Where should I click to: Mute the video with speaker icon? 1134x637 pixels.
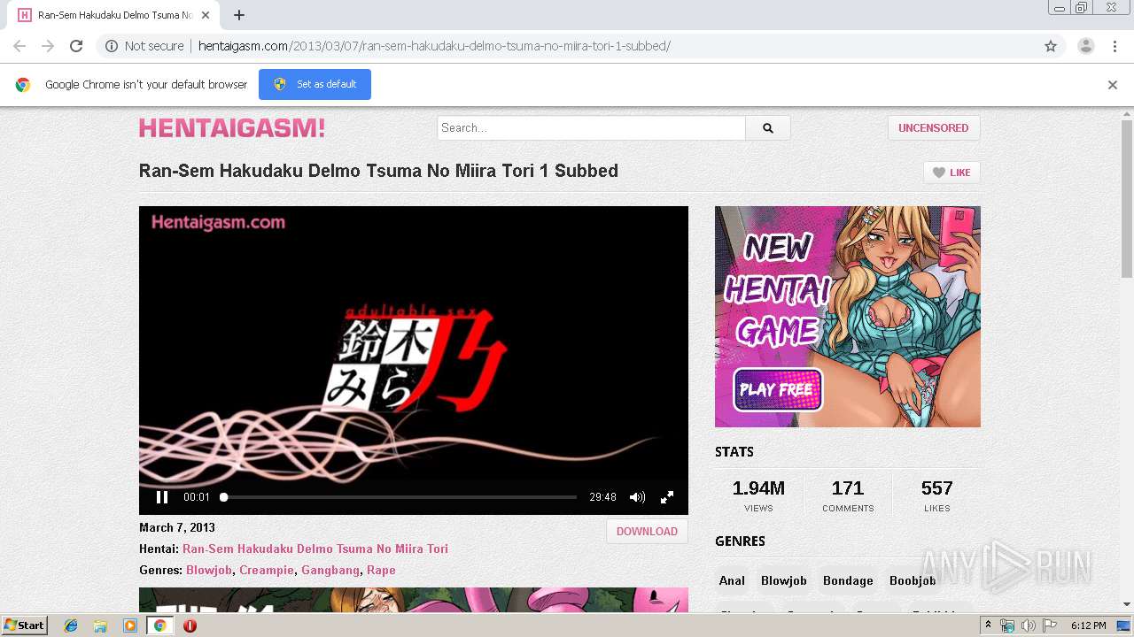pyautogui.click(x=637, y=497)
